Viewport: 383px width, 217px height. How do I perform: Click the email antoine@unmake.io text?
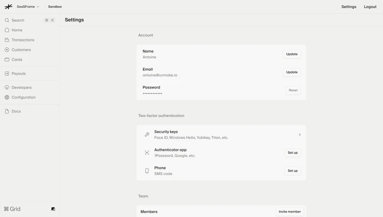pos(160,75)
